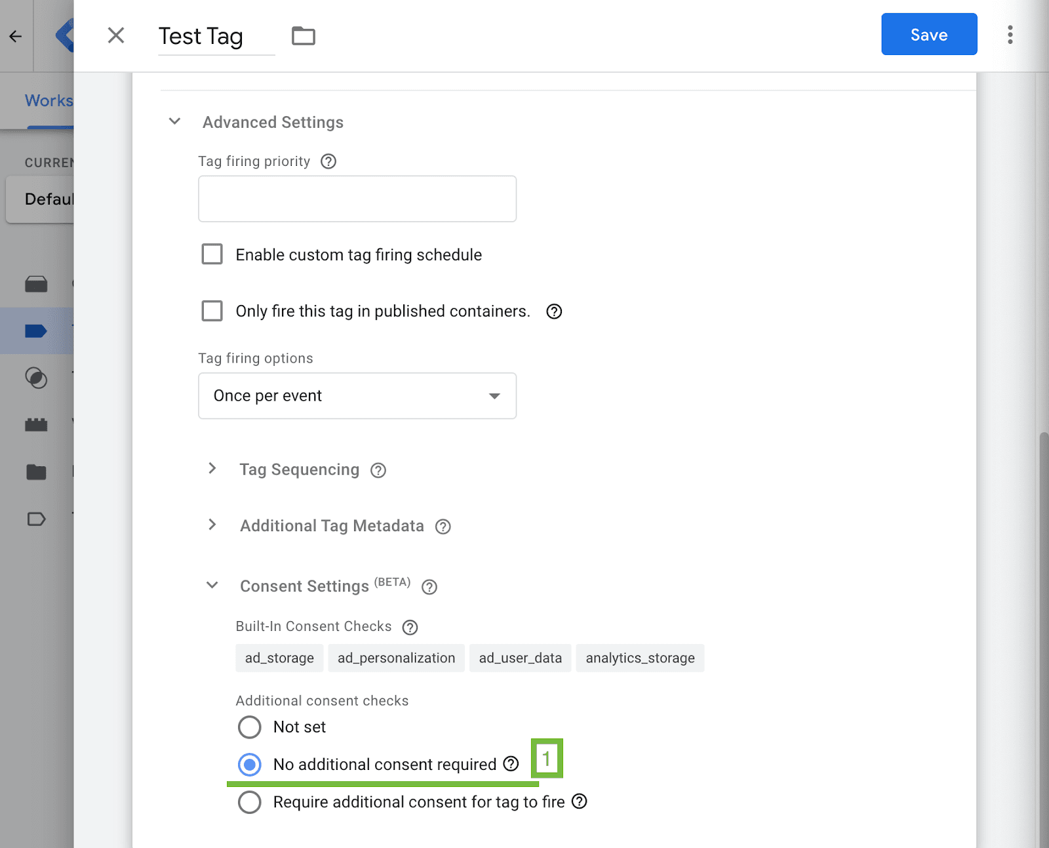Click the back arrow at top left

point(15,36)
